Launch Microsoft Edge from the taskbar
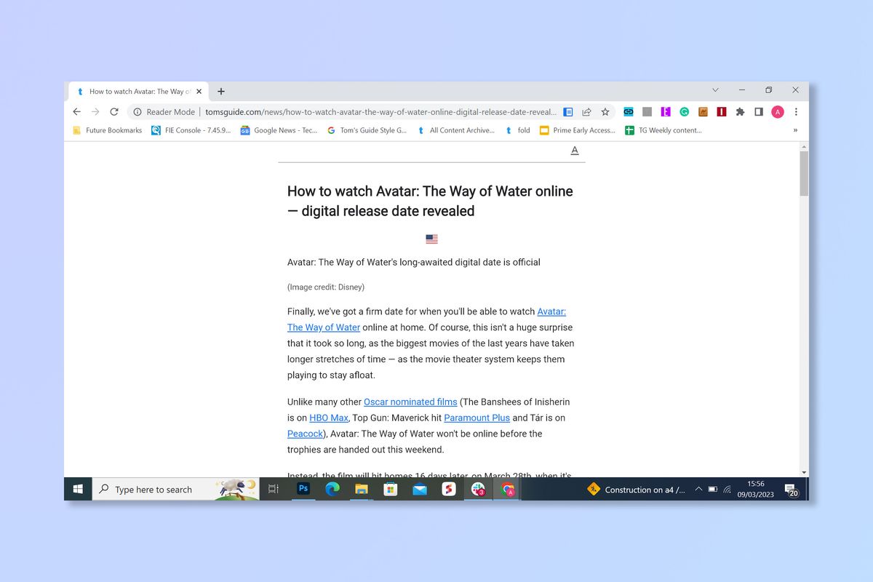 pyautogui.click(x=332, y=489)
